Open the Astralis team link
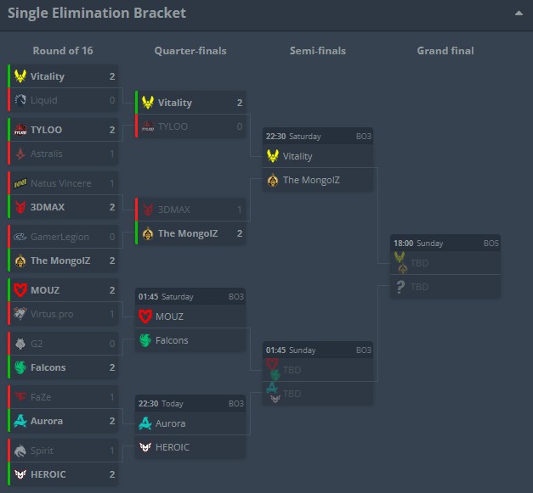 [x=47, y=154]
